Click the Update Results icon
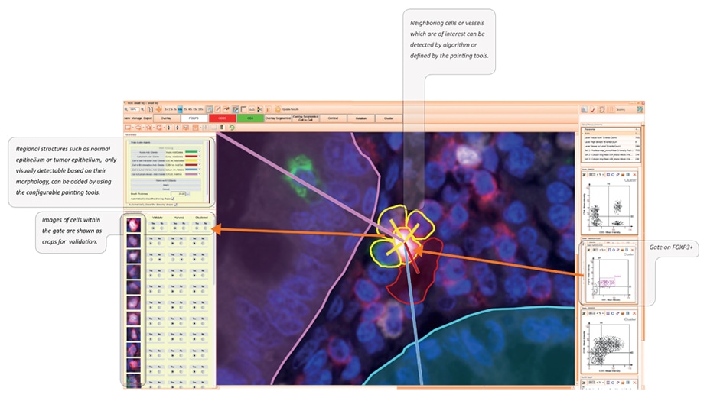 point(278,109)
